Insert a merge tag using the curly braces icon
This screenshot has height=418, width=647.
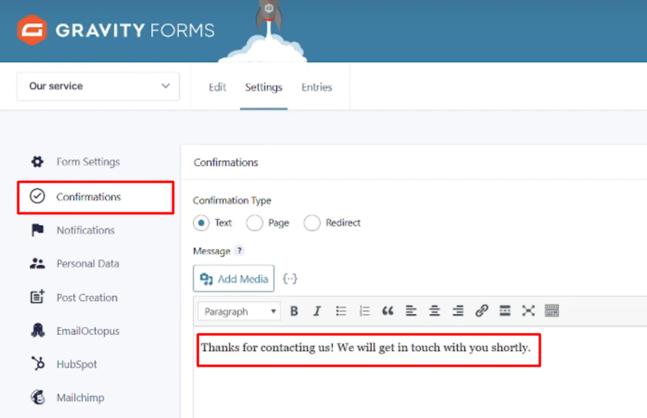290,278
